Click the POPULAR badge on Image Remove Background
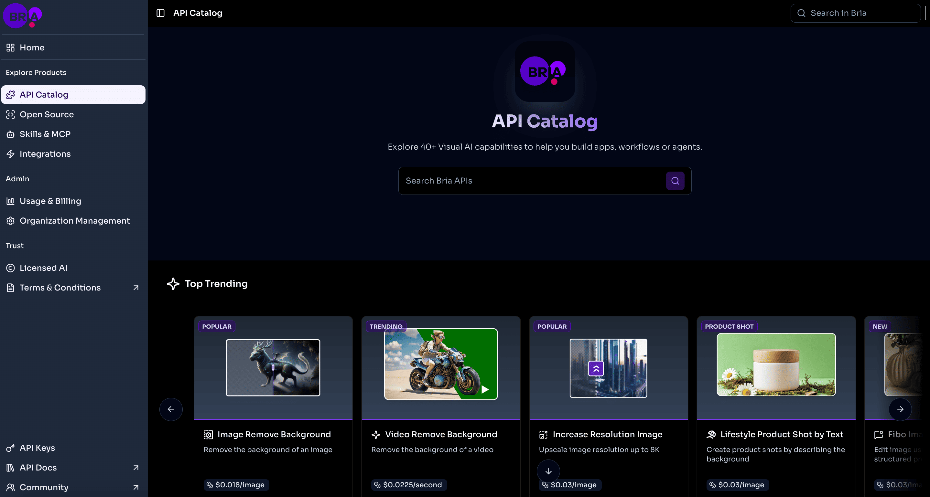This screenshot has height=497, width=930. click(217, 327)
